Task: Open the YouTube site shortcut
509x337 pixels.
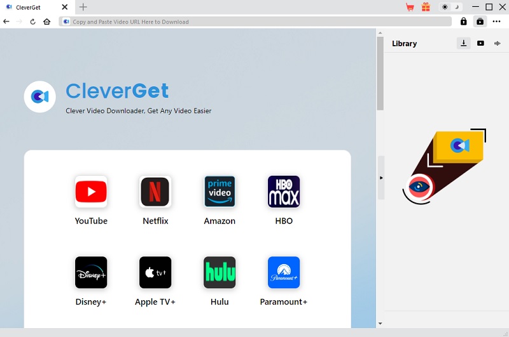Action: (x=91, y=192)
